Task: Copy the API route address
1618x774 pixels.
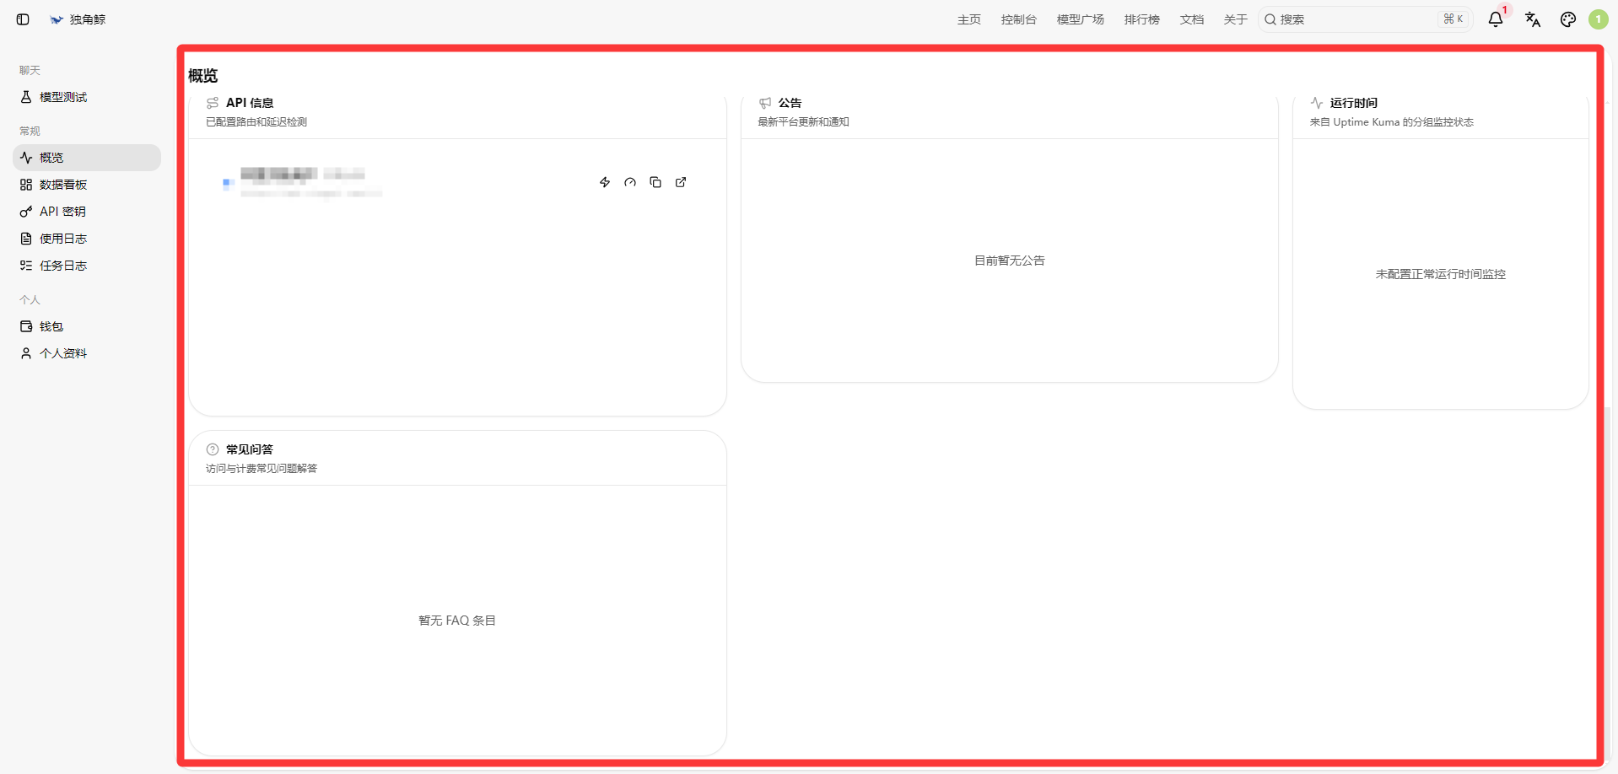Action: coord(655,182)
